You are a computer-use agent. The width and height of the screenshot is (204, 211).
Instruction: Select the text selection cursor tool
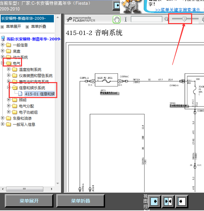click(x=126, y=19)
